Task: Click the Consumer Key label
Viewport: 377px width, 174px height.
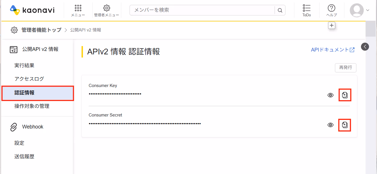Action: (103, 86)
